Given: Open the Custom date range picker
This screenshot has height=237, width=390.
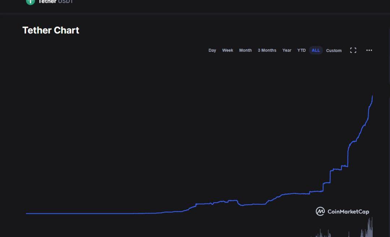Looking at the screenshot, I should pyautogui.click(x=334, y=50).
